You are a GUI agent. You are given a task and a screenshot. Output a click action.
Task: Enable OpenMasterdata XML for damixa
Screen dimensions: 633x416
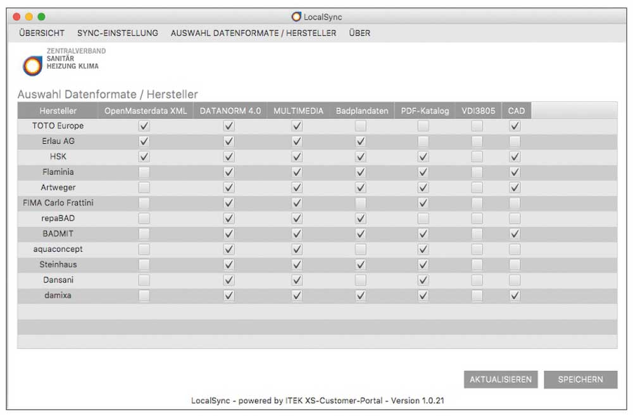pos(144,295)
